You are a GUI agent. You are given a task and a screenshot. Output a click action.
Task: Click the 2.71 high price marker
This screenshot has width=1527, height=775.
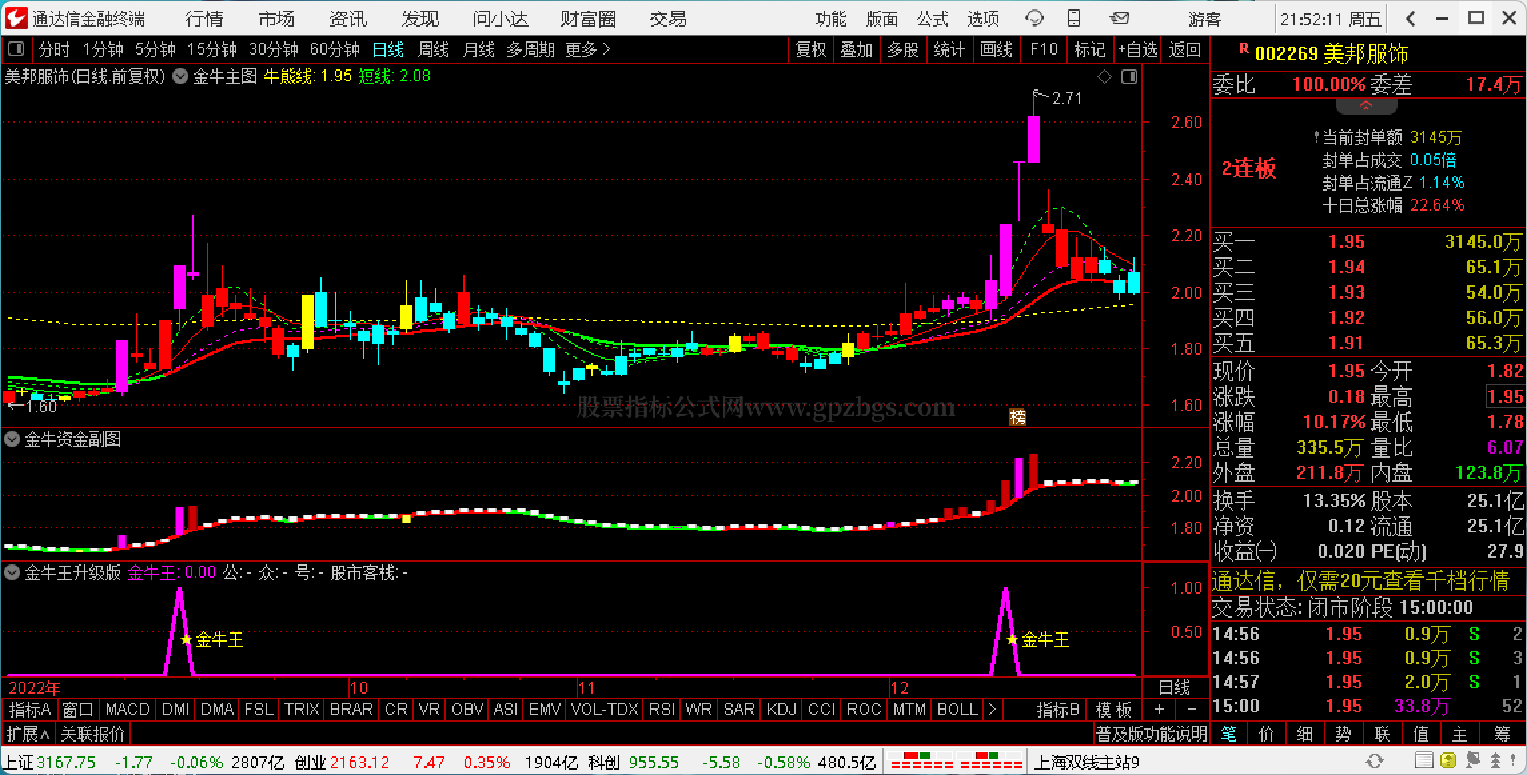(1066, 98)
